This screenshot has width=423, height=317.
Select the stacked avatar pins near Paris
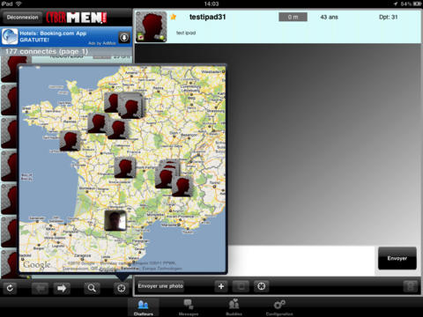(x=130, y=106)
